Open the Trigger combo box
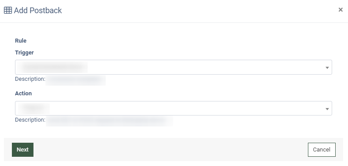348x166 pixels. point(173,67)
